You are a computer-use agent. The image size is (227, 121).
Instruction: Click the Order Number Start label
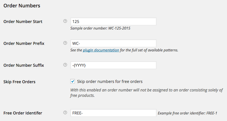click(23, 22)
